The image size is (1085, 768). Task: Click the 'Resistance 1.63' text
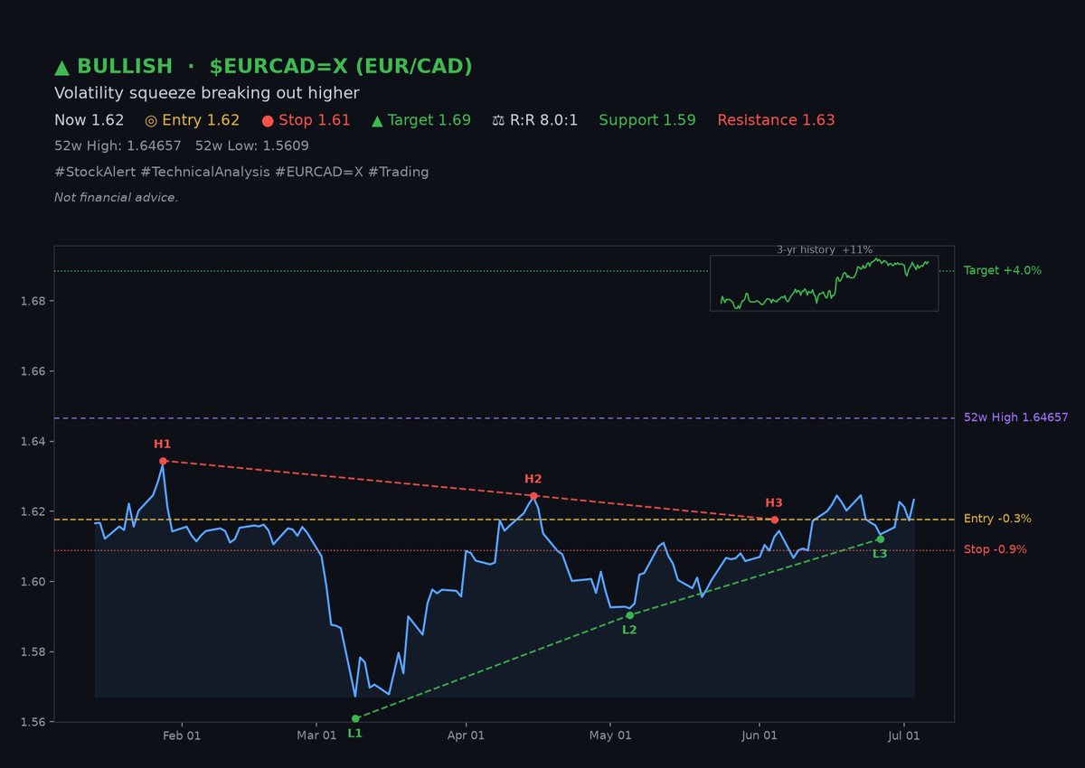coord(776,120)
